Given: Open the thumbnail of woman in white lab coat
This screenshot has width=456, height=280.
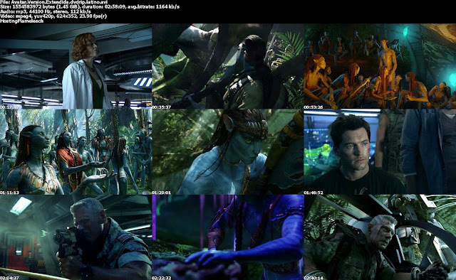Looking at the screenshot, I should tap(76, 66).
